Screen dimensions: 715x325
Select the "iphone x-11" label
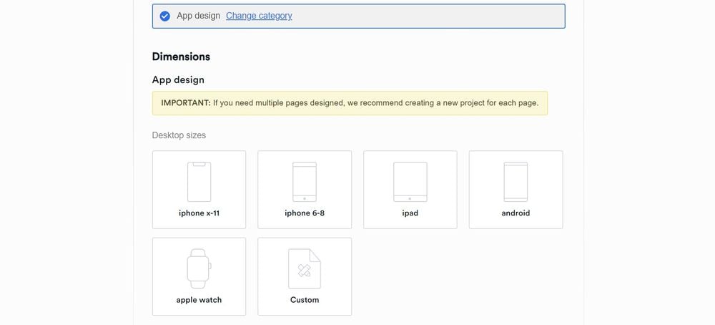(x=199, y=213)
